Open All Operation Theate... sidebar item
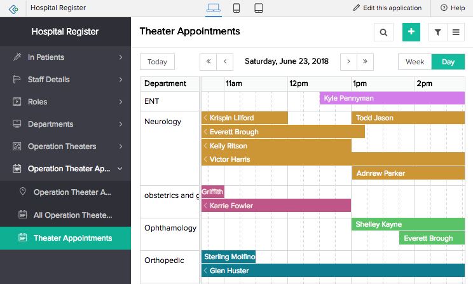This screenshot has width=473, height=284. click(72, 215)
